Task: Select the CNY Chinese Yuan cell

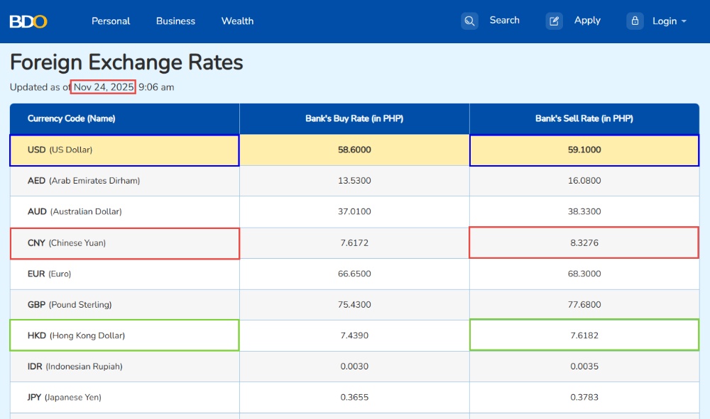Action: click(124, 243)
